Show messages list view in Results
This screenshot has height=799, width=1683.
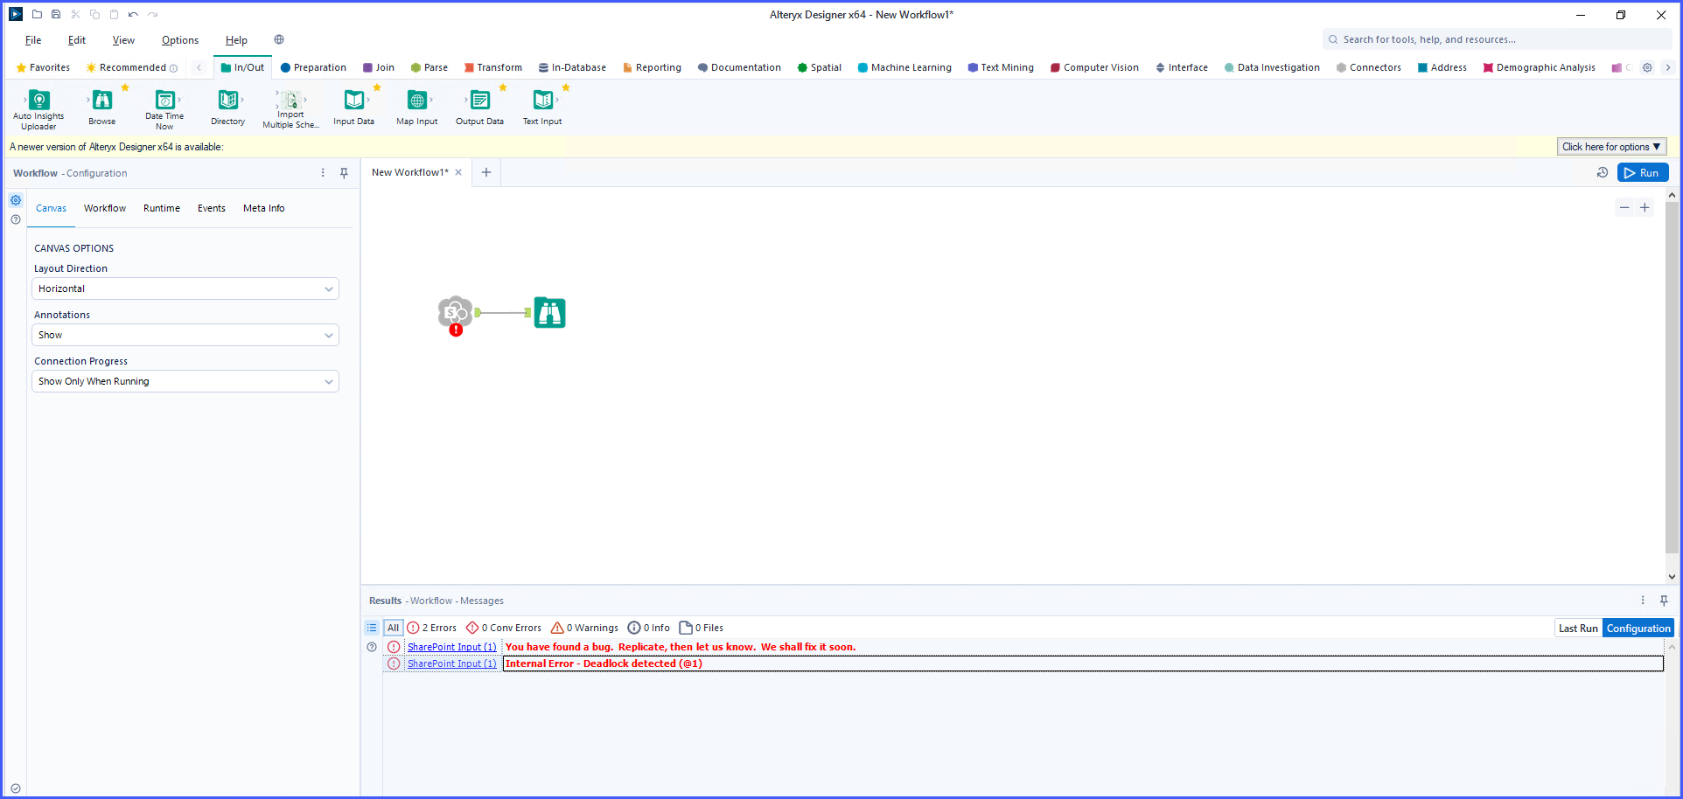pos(372,628)
